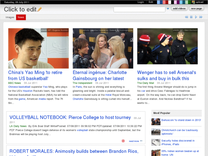Pause the news slideshow
The width and height of the screenshot is (208, 156).
coord(191,17)
